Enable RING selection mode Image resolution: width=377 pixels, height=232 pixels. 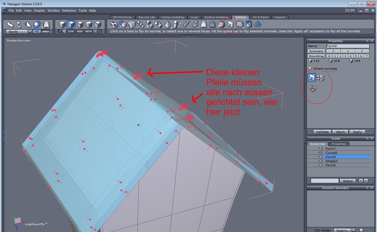80,31
